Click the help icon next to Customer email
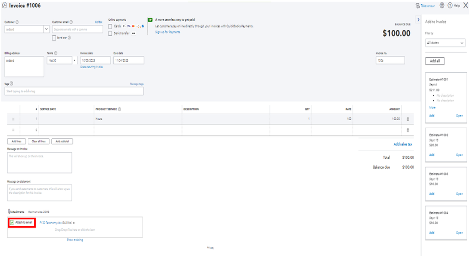Screen dimensions: 470x256 tap(71, 22)
